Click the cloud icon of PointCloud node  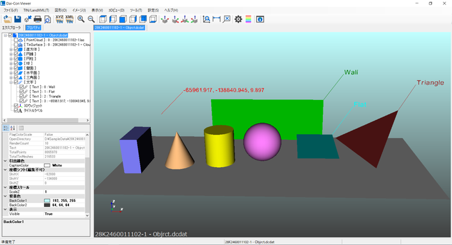(x=21, y=40)
